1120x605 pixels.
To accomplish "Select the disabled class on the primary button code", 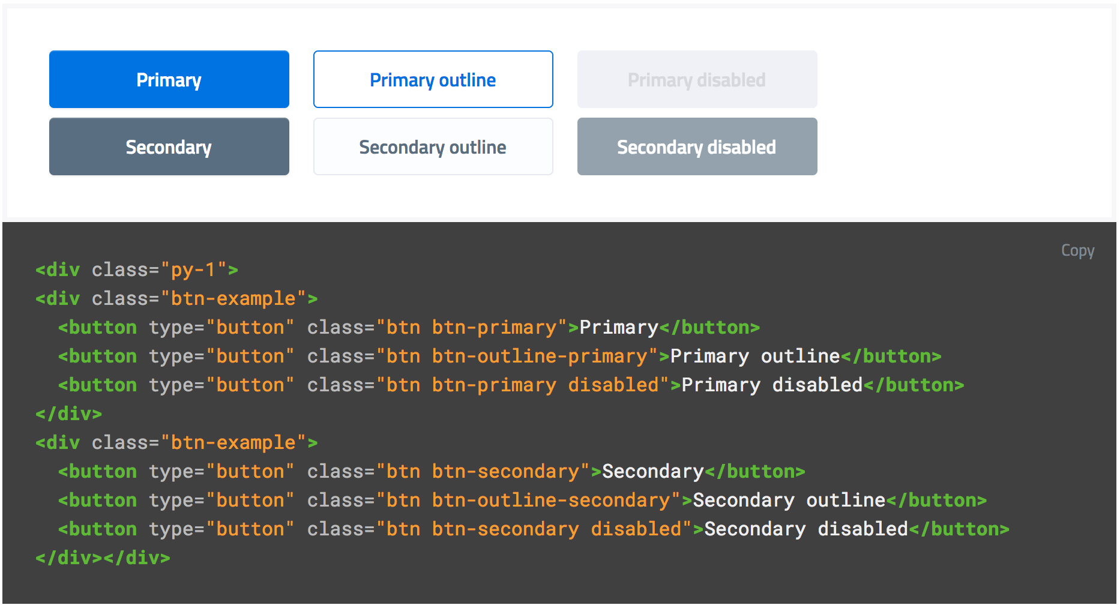I will click(x=615, y=385).
